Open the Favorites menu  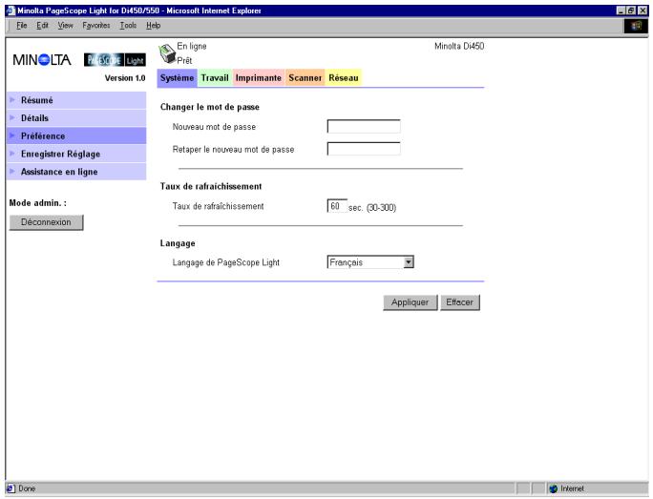click(96, 26)
